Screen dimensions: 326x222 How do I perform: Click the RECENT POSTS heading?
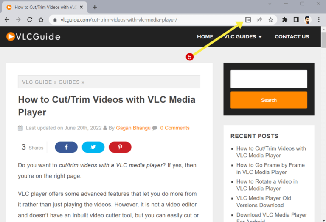point(254,136)
